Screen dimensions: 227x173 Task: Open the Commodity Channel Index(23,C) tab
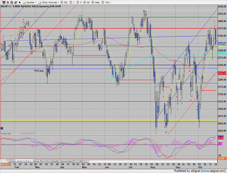coord(64,161)
